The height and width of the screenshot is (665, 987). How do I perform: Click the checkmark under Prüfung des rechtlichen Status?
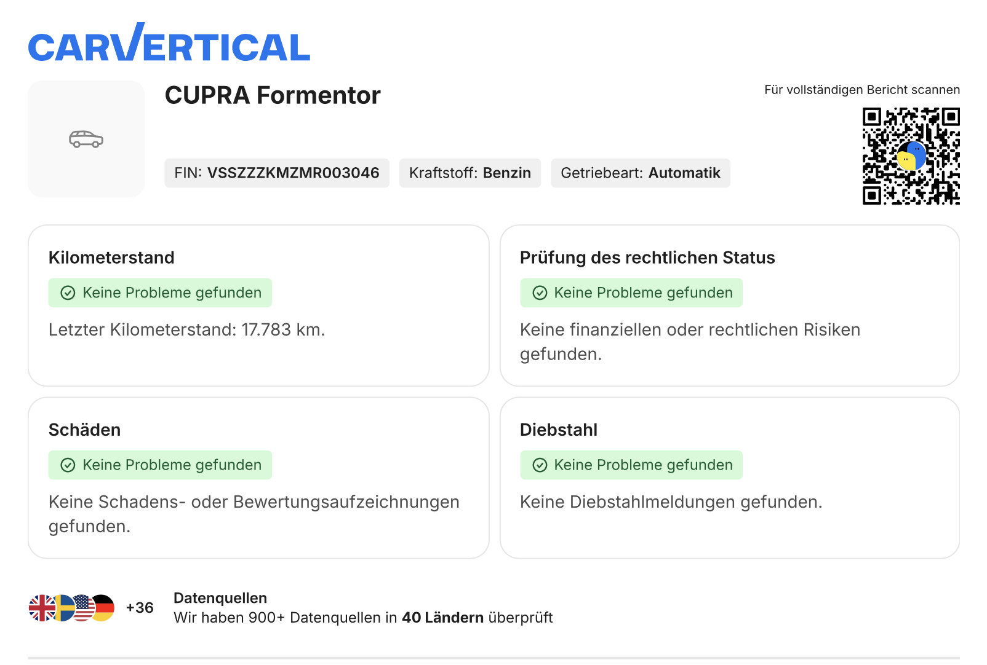(x=540, y=293)
